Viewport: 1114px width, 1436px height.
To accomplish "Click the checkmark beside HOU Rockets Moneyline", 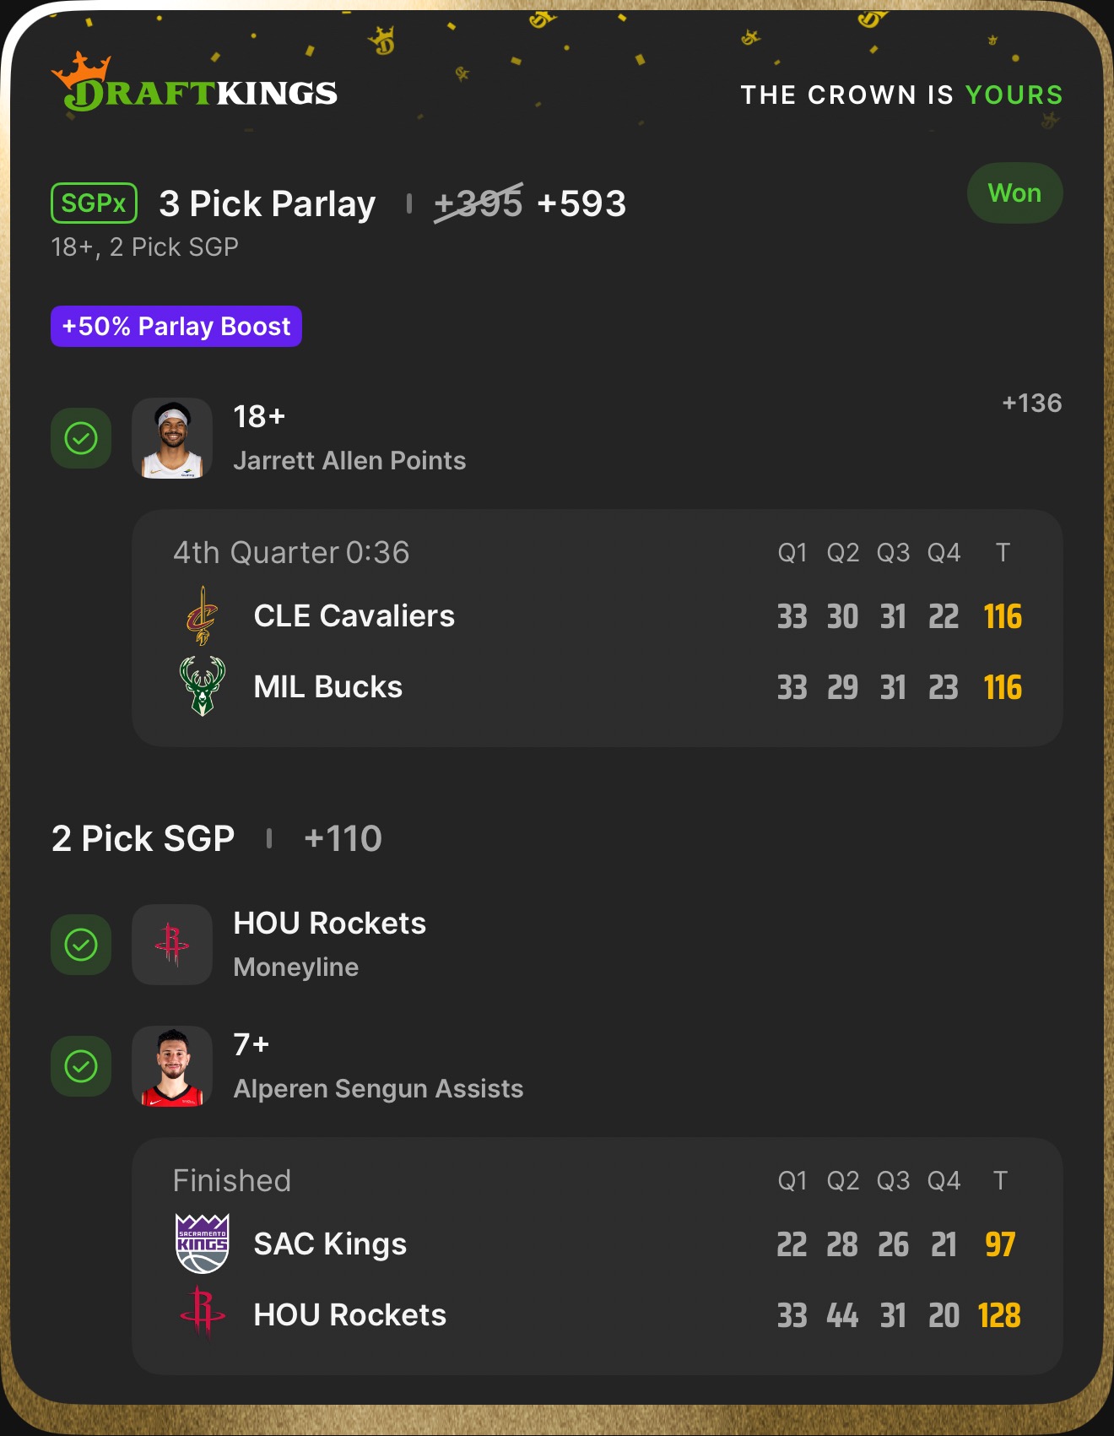I will [81, 945].
